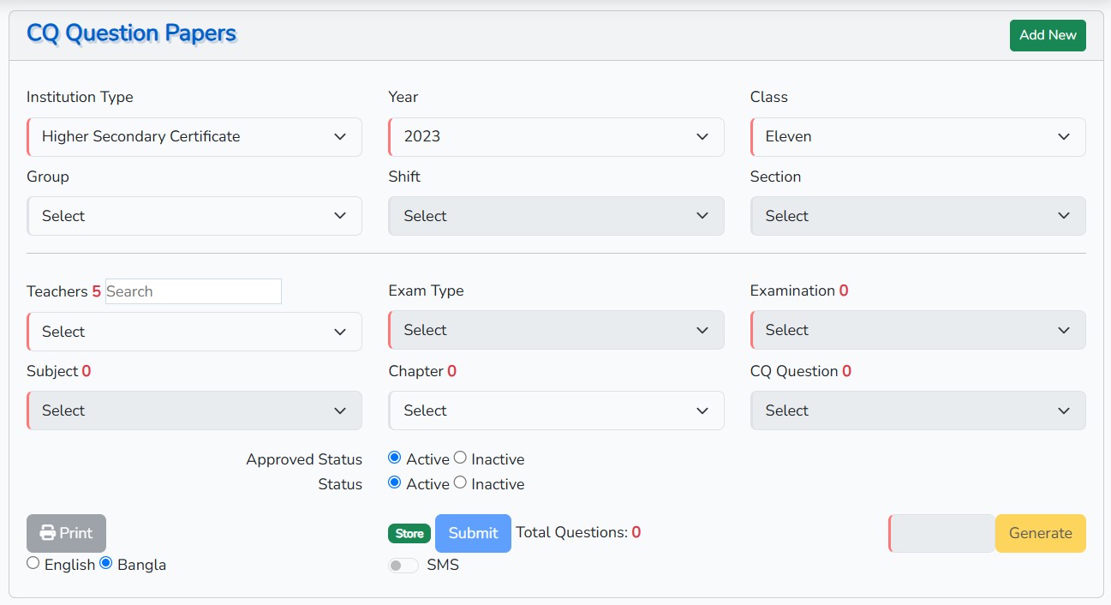Open the Chapter dropdown
The height and width of the screenshot is (605, 1111).
(x=556, y=410)
